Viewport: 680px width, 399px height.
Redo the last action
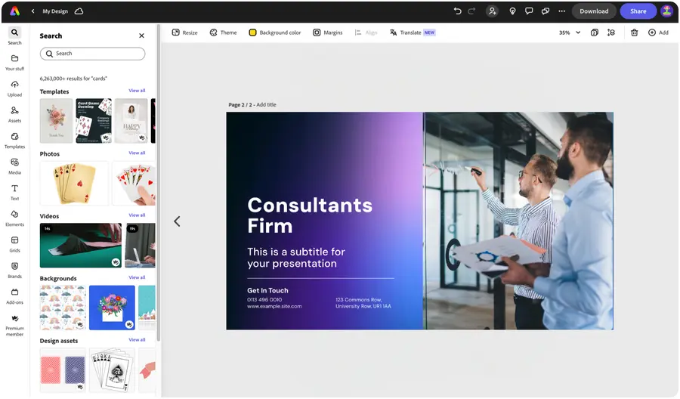(x=471, y=11)
